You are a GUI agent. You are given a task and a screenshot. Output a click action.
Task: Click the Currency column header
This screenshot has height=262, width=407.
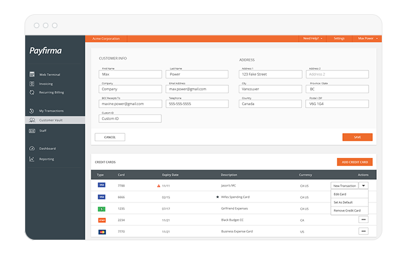tap(306, 175)
